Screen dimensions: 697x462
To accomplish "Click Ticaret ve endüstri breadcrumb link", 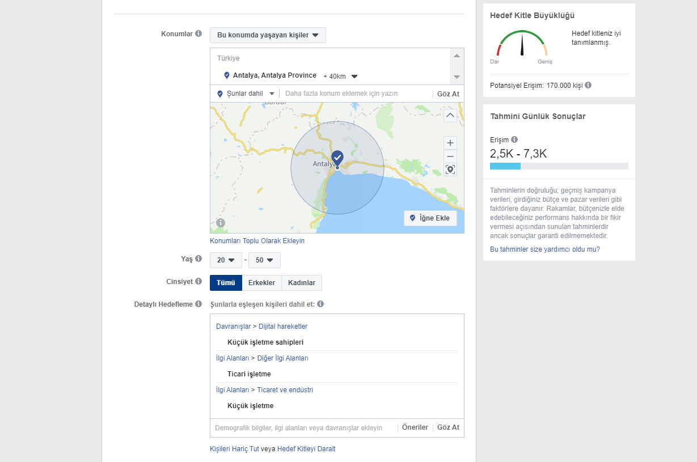I will [x=285, y=390].
